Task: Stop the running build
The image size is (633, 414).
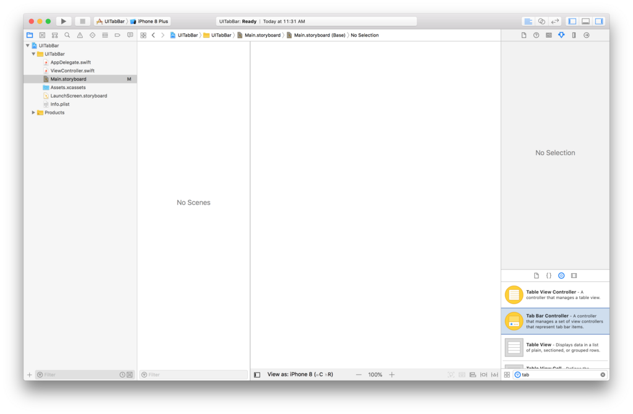Action: pos(82,21)
